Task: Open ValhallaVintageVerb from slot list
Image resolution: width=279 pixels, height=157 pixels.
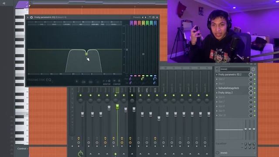Action: (228, 88)
